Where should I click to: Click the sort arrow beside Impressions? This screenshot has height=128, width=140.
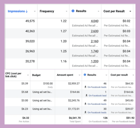(26, 11)
